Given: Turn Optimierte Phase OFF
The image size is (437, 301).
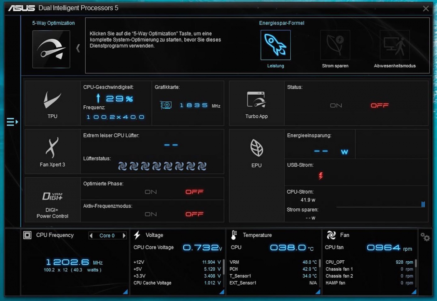Looking at the screenshot, I should [194, 192].
